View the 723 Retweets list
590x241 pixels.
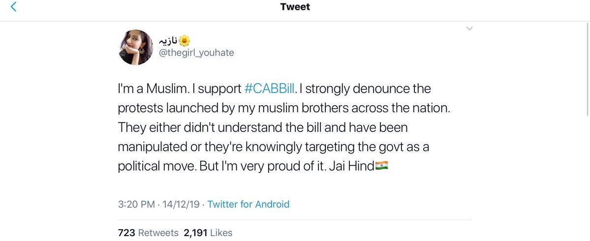click(x=148, y=233)
